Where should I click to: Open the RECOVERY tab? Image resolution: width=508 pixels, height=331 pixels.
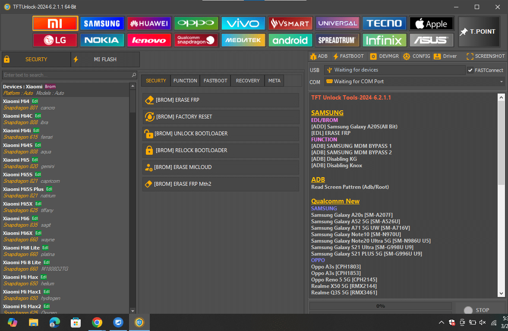(x=247, y=81)
